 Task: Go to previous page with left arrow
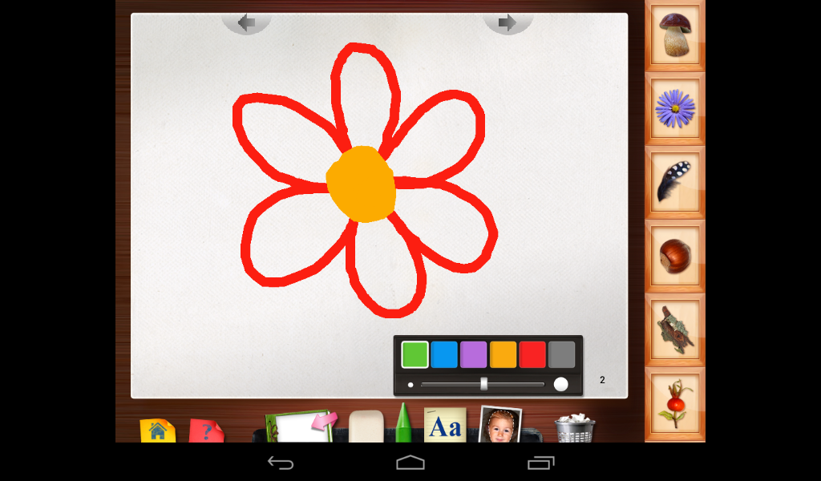pos(246,22)
